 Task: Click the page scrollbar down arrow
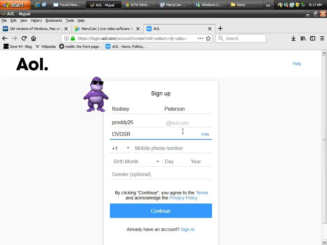tap(324, 242)
